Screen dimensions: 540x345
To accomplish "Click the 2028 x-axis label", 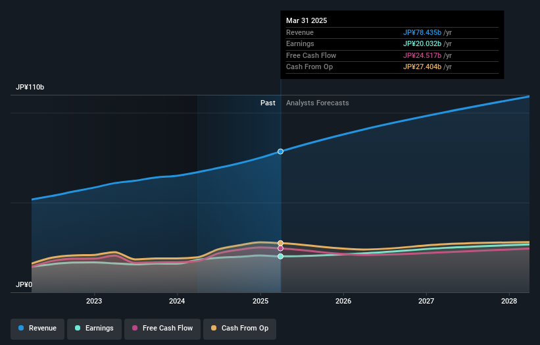I will [509, 301].
